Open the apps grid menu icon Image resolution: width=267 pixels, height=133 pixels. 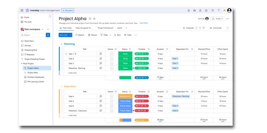tap(22, 10)
